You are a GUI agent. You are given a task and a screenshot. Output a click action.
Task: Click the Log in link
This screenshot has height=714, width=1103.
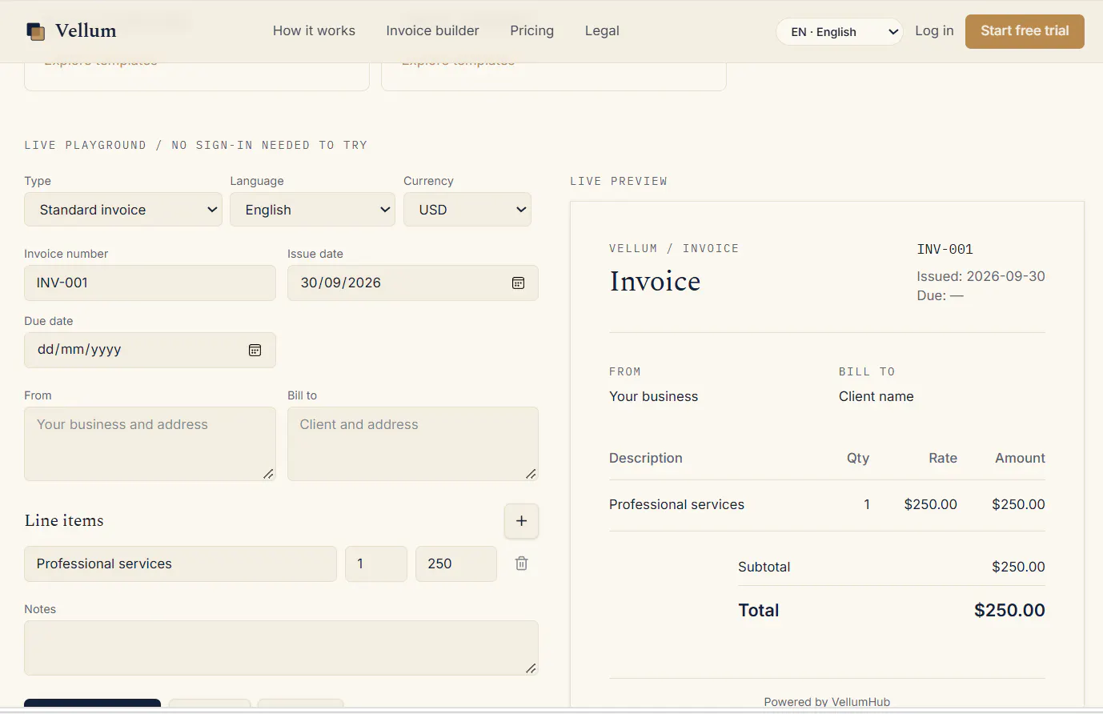tap(934, 30)
